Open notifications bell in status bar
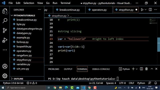The height and width of the screenshot is (90, 160). coord(155,83)
